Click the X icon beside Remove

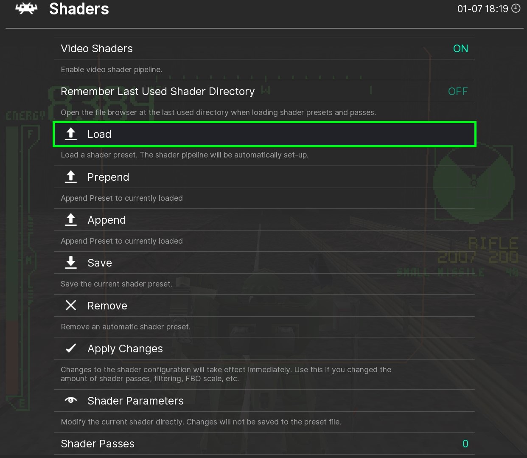click(71, 306)
